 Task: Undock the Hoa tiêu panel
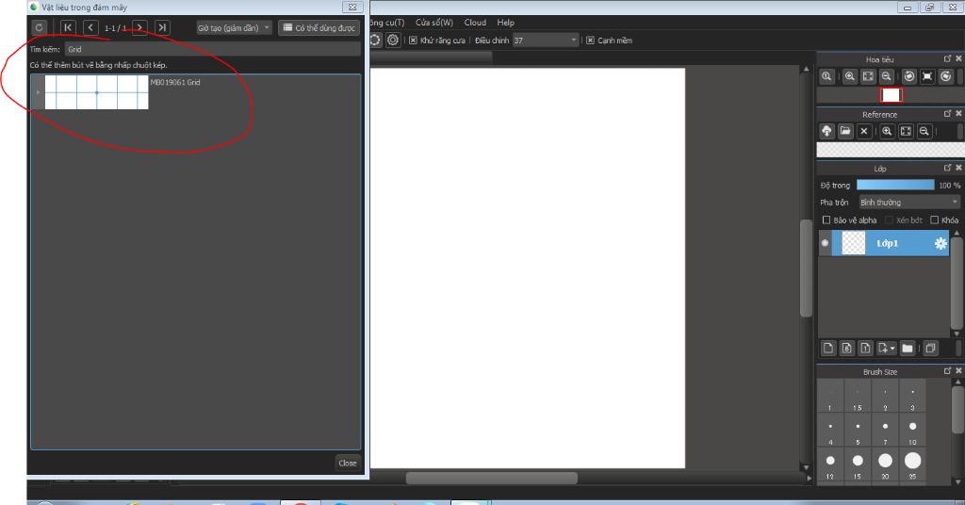pyautogui.click(x=947, y=59)
